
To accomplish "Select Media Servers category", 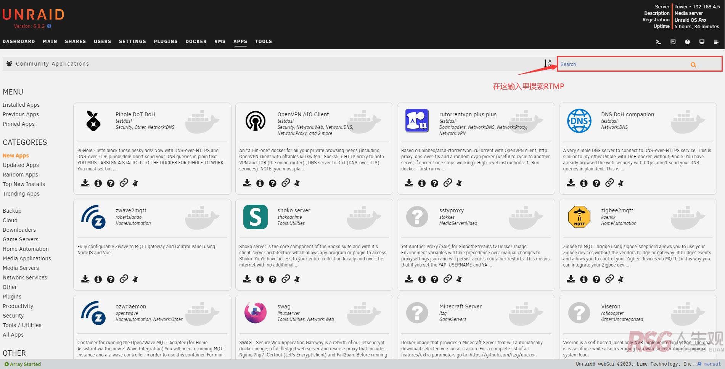I will click(x=21, y=268).
